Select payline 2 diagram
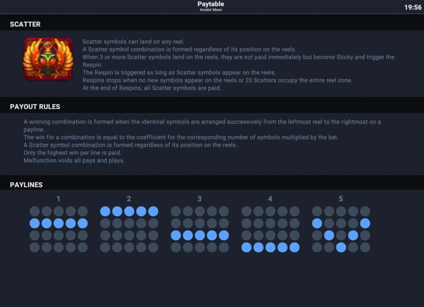424x307 pixels. pos(129,229)
